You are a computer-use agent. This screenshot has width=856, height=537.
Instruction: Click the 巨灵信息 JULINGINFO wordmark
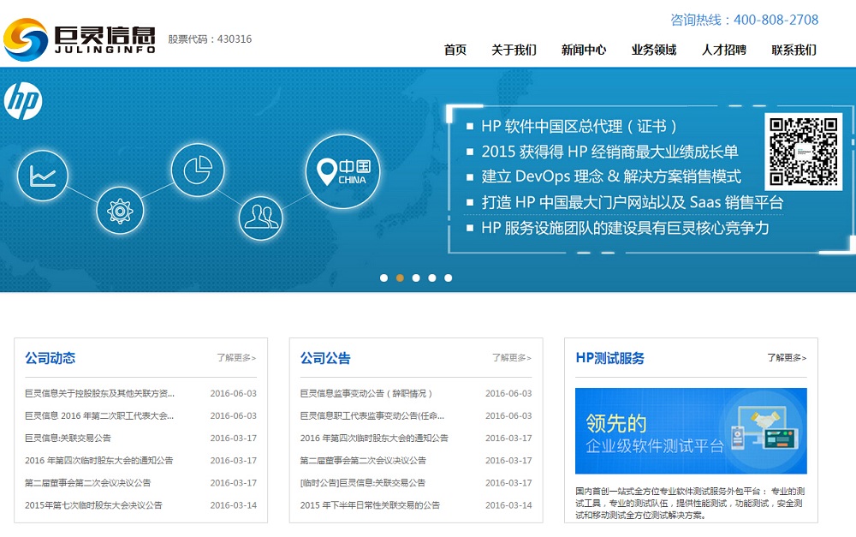(x=104, y=39)
